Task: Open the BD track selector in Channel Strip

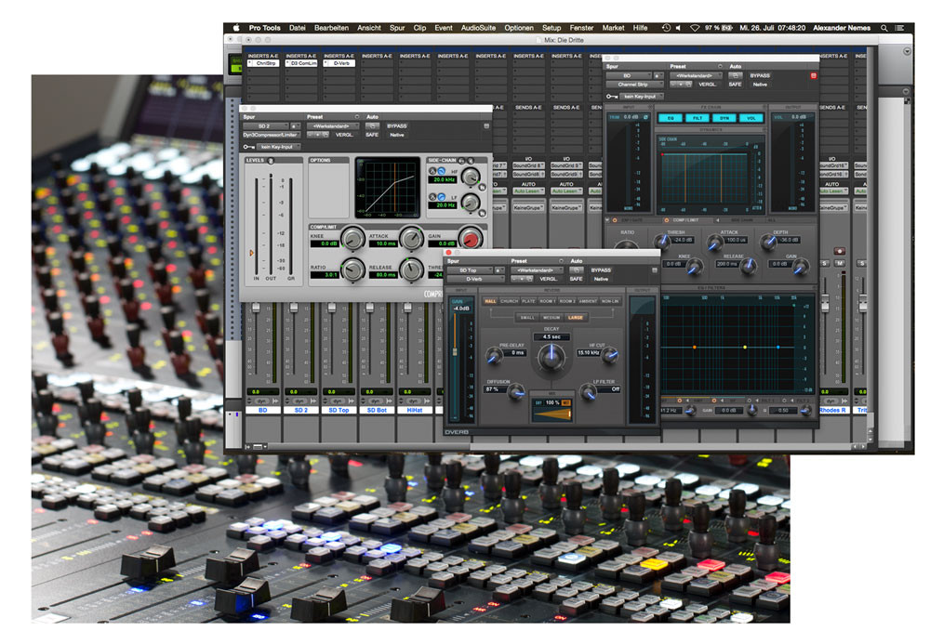Action: click(628, 76)
